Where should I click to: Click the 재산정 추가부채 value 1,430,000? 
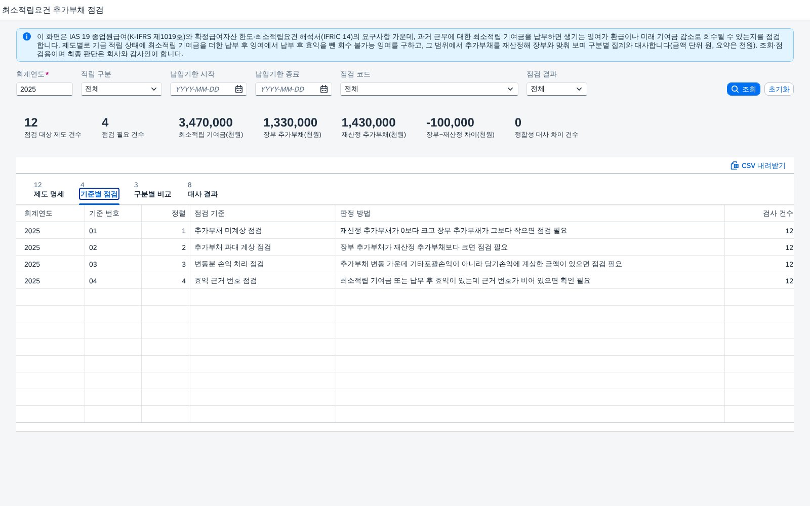pos(369,122)
